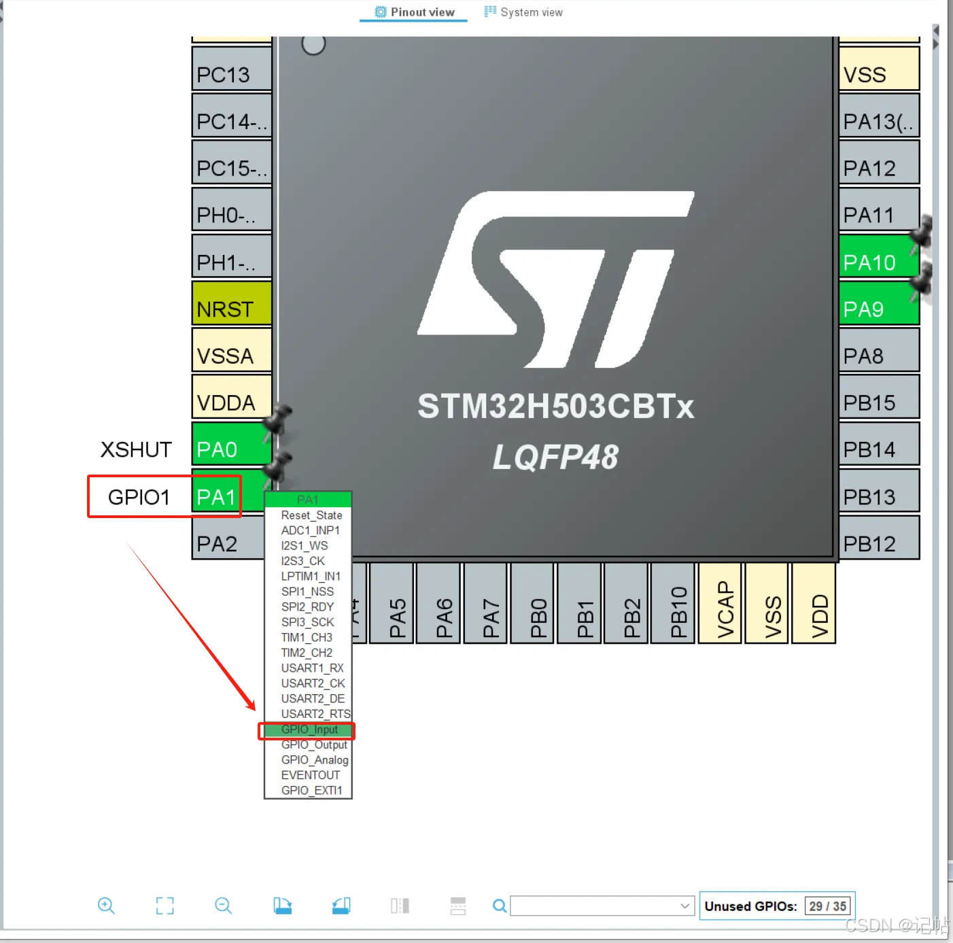Click the grey vertical flip icon
Screen dimensions: 953x943
(458, 906)
